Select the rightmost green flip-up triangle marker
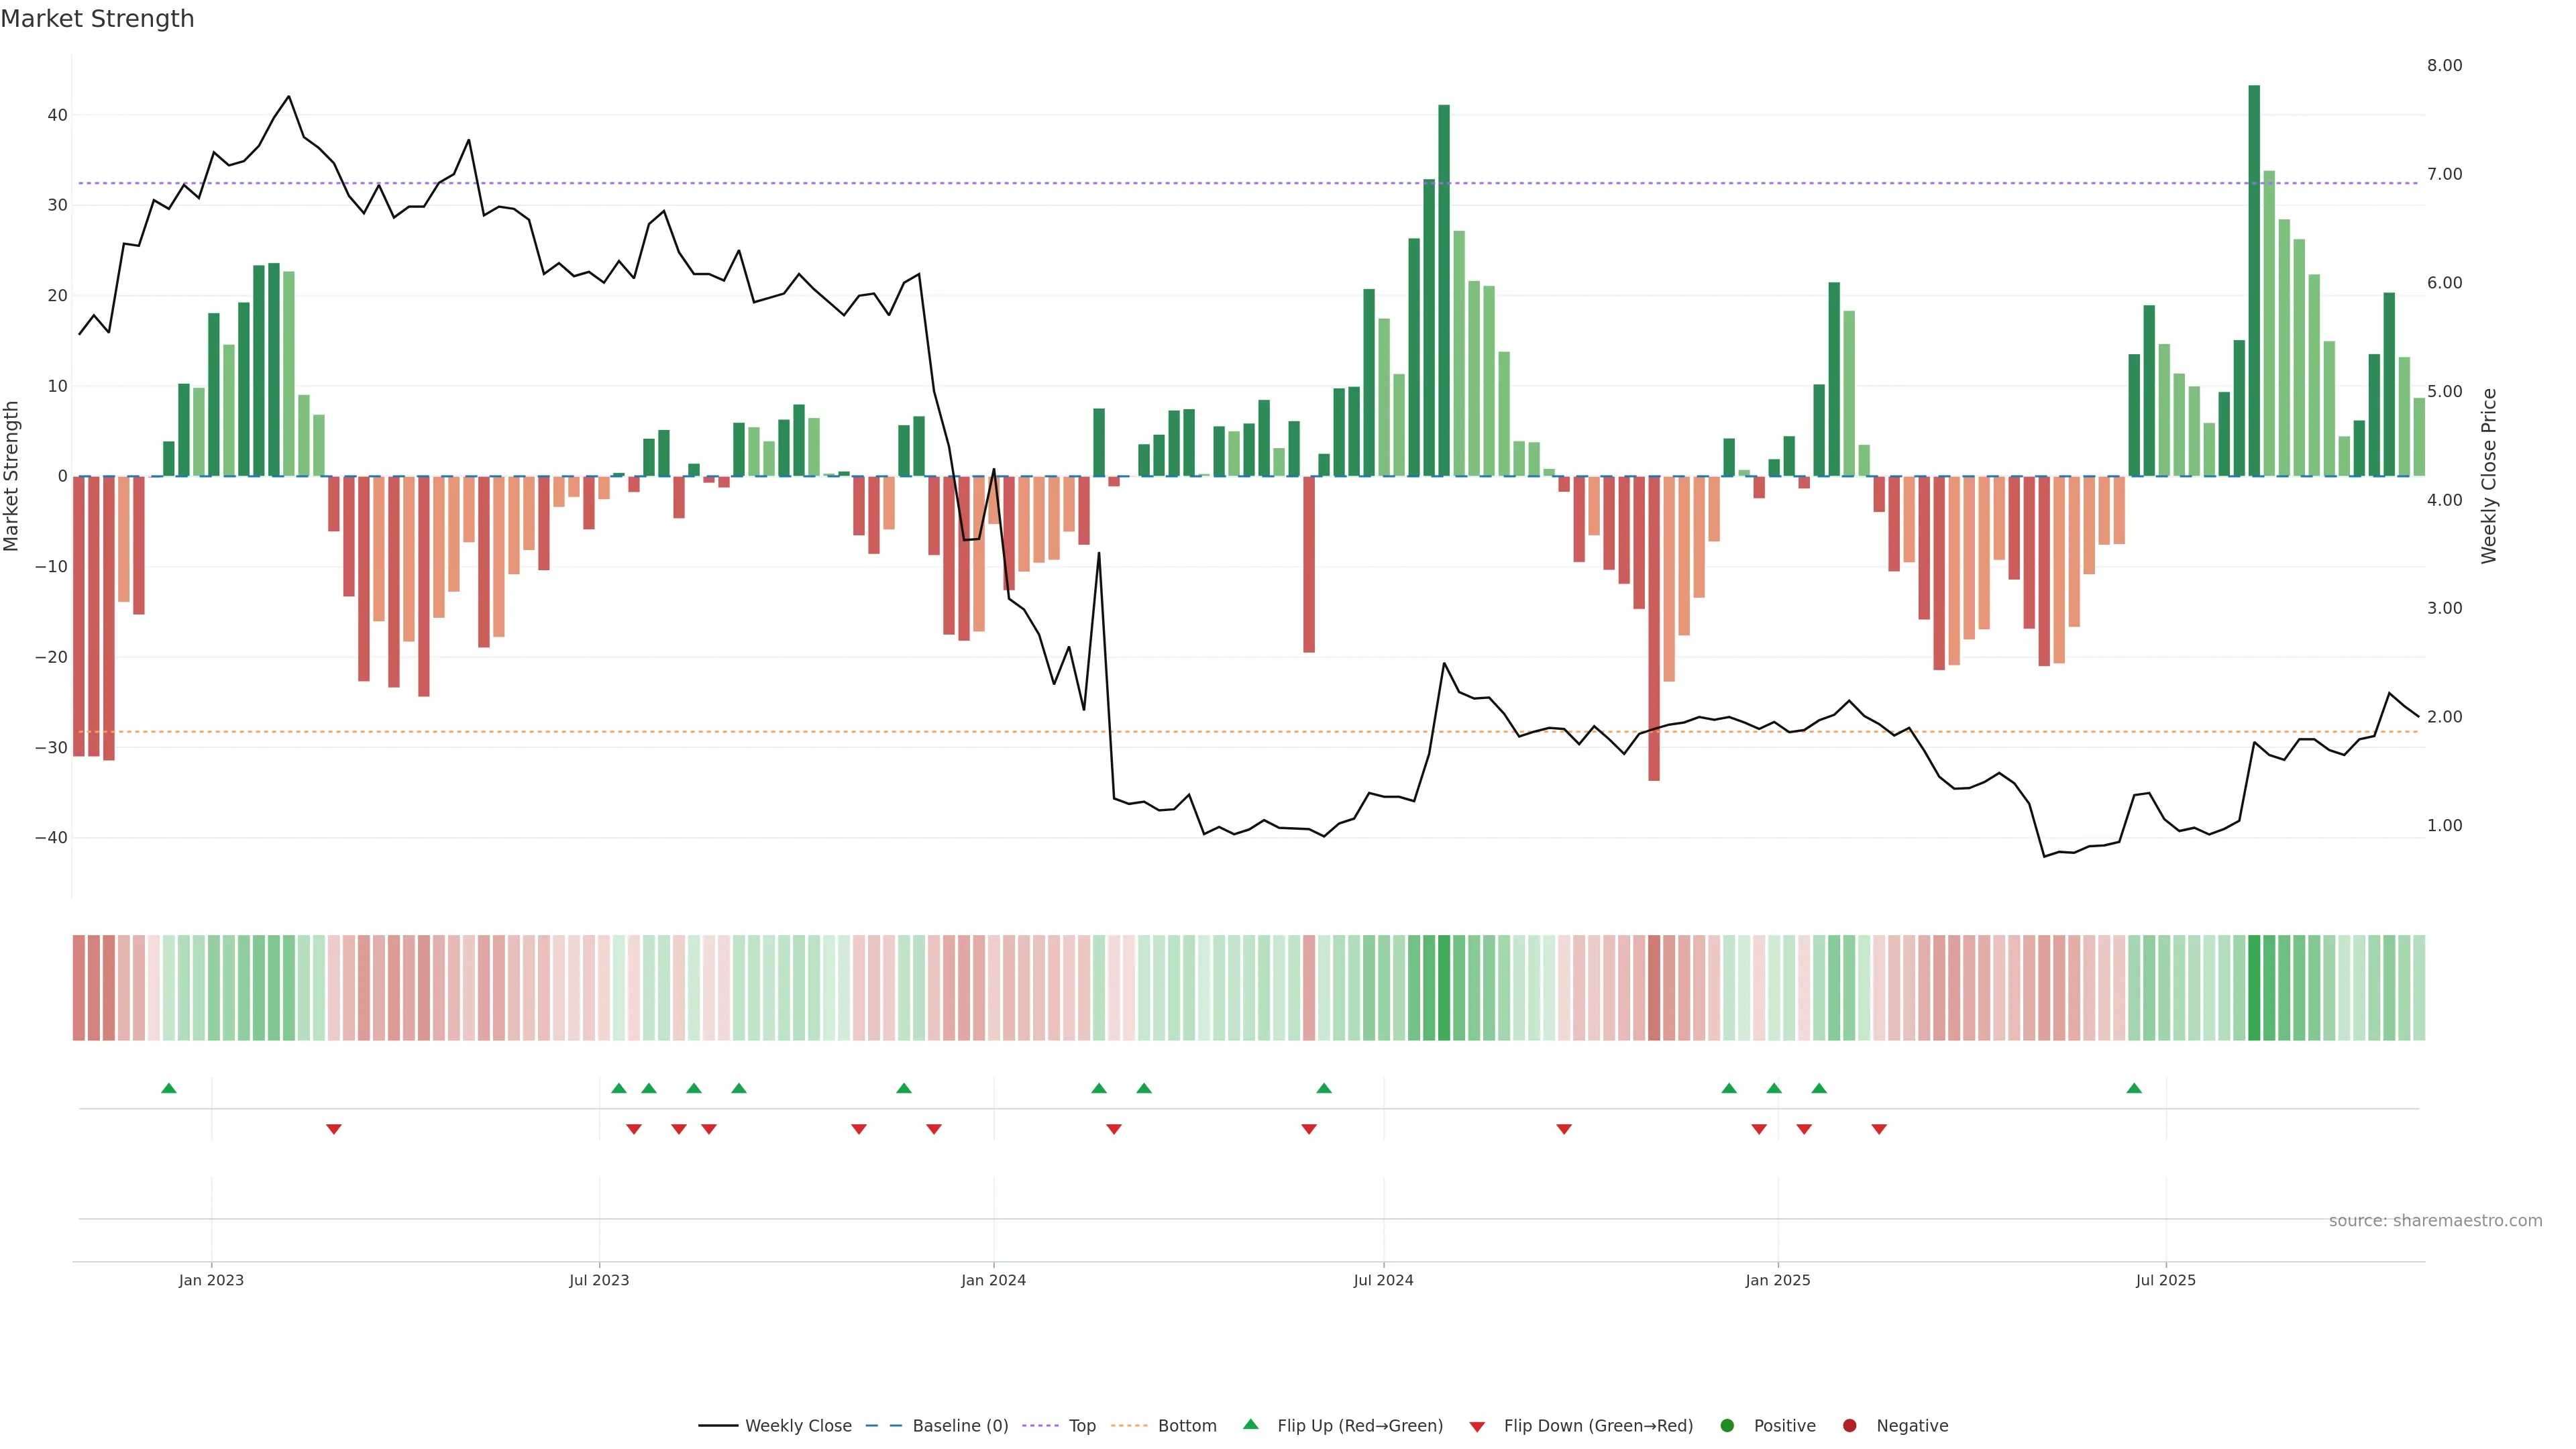Viewport: 2576px width, 1449px height. tap(2134, 1088)
